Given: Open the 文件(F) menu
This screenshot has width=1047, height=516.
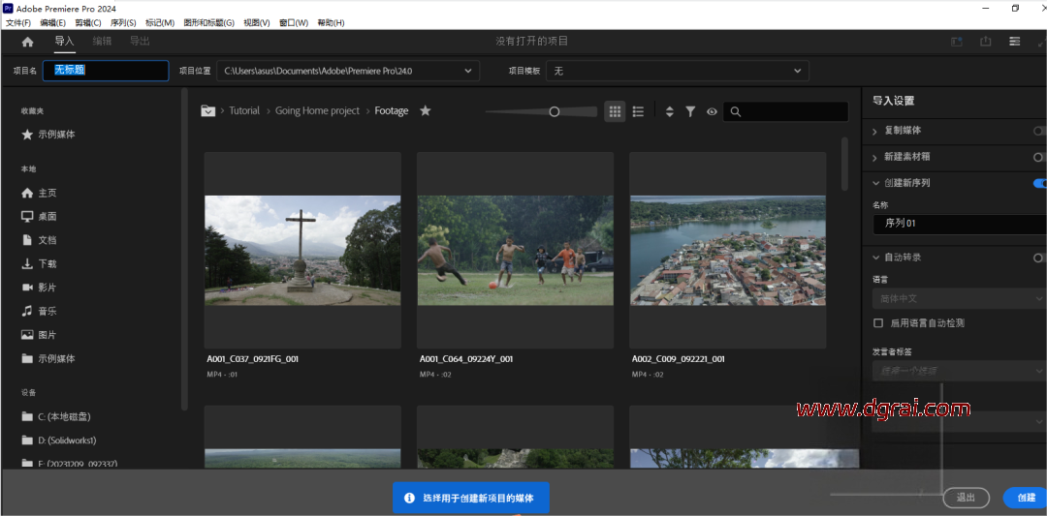Looking at the screenshot, I should coord(18,22).
